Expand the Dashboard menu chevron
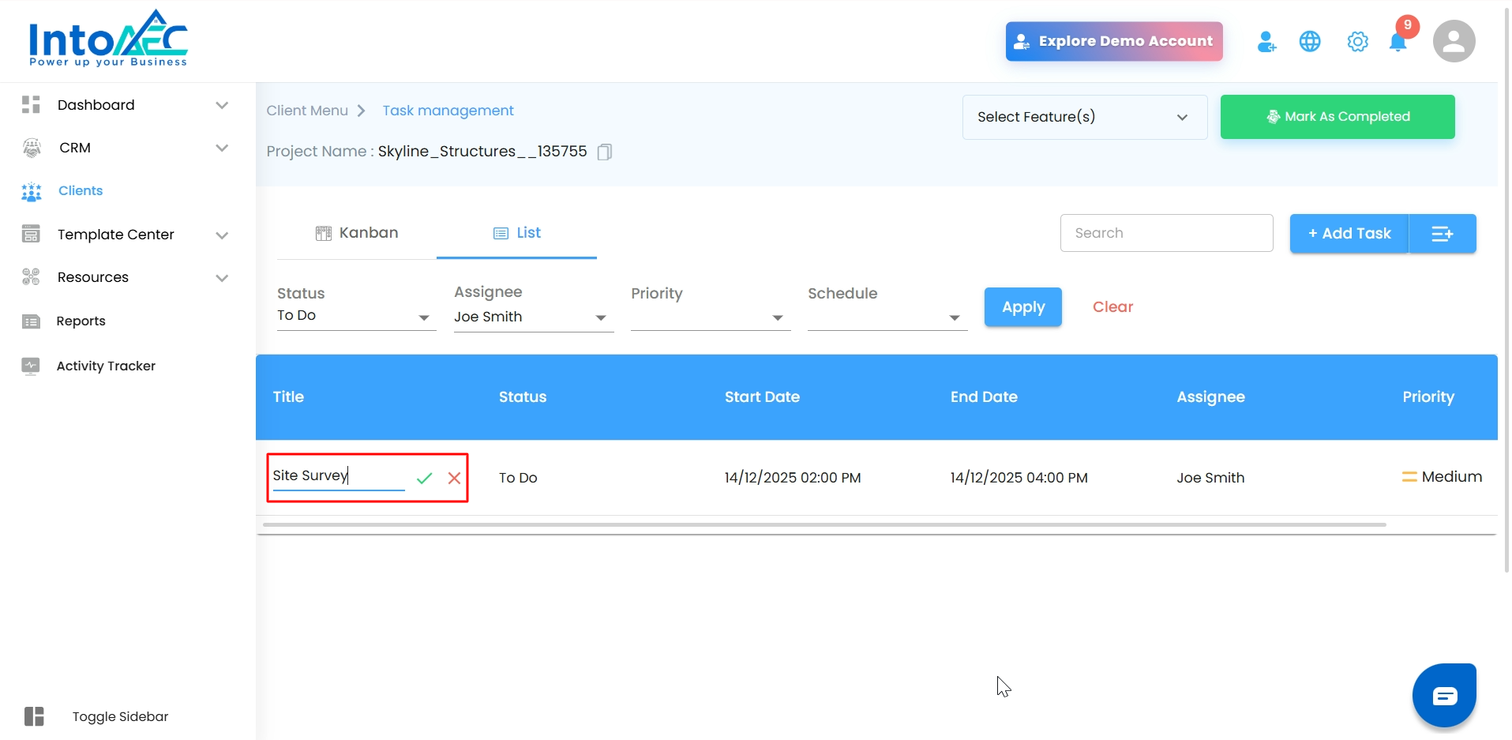Image resolution: width=1512 pixels, height=740 pixels. coord(222,105)
